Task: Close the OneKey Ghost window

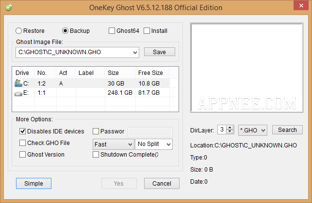Action: coord(301,5)
